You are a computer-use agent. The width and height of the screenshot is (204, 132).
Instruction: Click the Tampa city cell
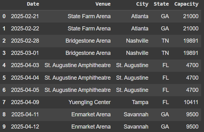(x=140, y=102)
